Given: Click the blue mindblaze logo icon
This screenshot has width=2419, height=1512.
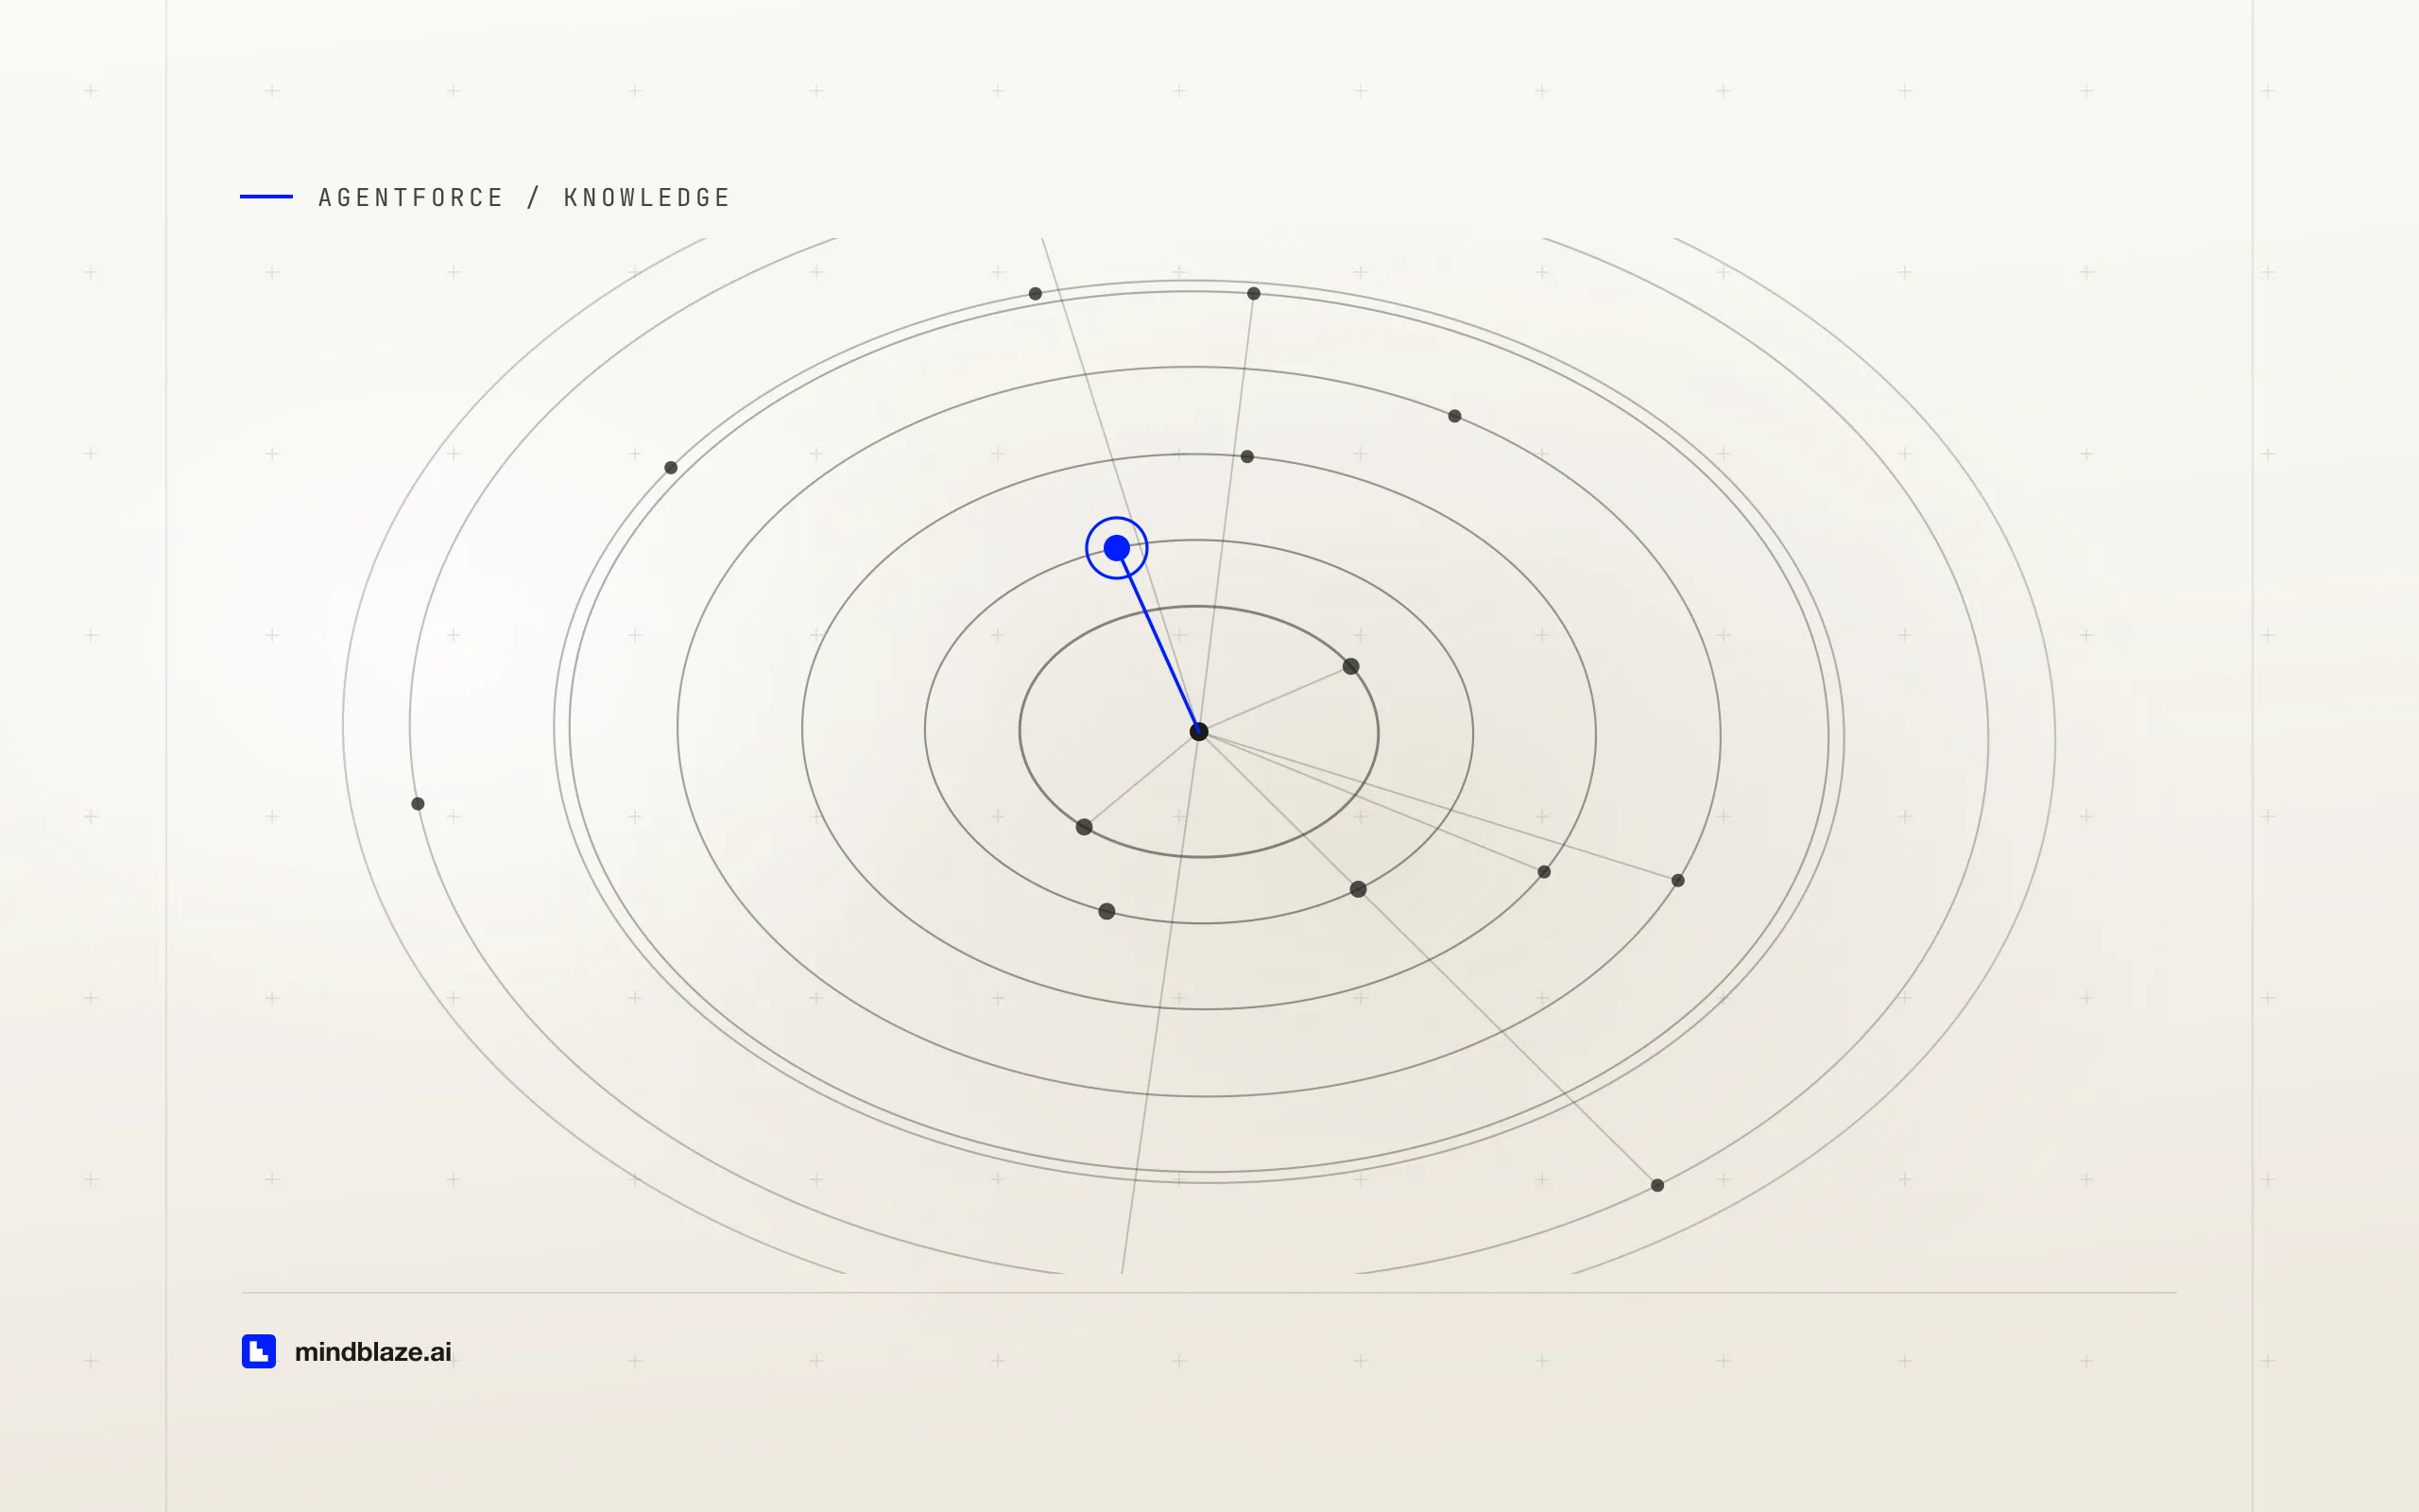Looking at the screenshot, I should point(259,1351).
